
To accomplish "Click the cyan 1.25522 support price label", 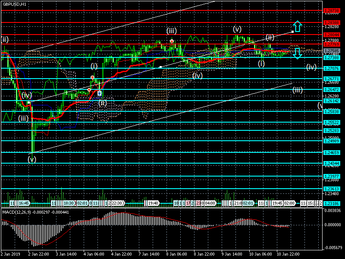I will click(x=332, y=122).
